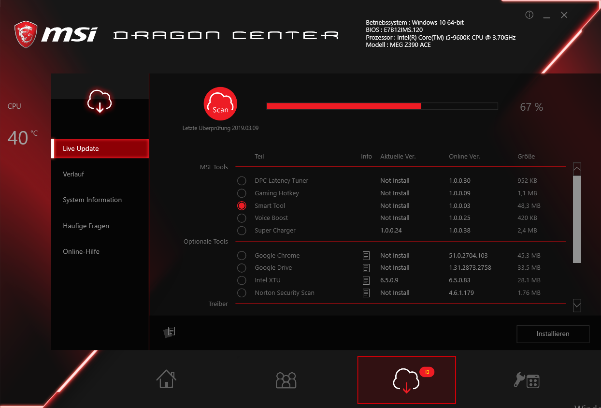Click the scroll down arrow of list
The image size is (601, 408).
tap(577, 306)
